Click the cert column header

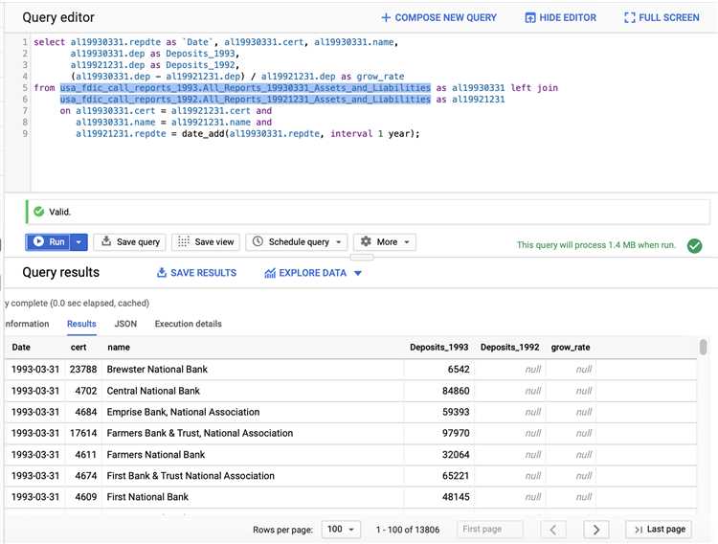pyautogui.click(x=79, y=347)
